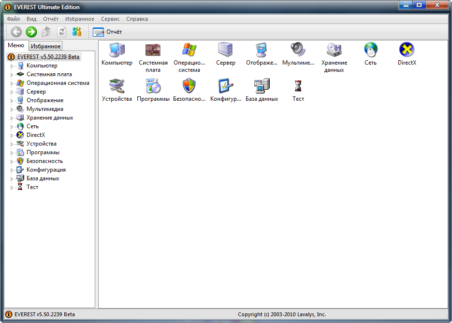Open the Отображение monitor icon in main pane

pos(262,50)
